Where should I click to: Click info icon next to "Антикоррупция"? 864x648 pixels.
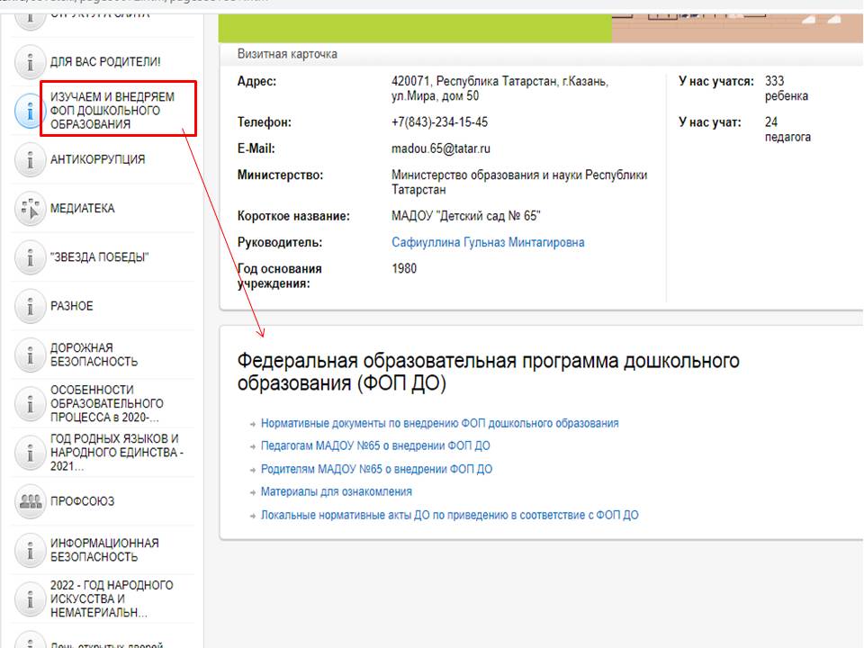coord(31,160)
